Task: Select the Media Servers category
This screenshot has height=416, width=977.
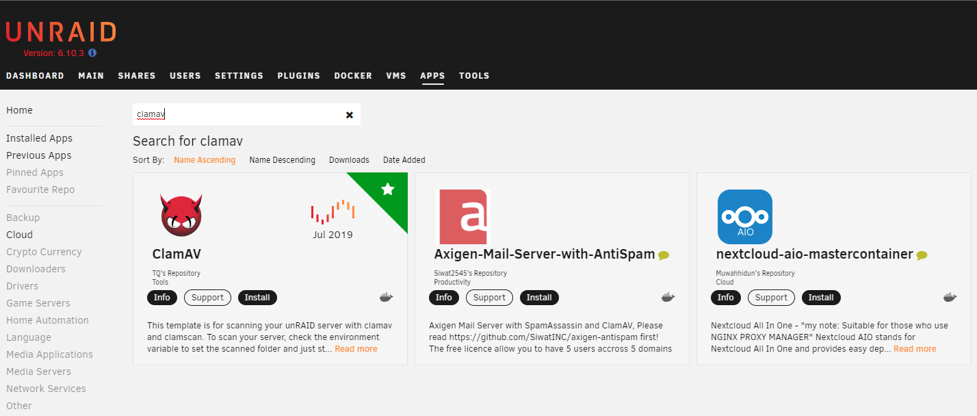Action: pyautogui.click(x=38, y=372)
